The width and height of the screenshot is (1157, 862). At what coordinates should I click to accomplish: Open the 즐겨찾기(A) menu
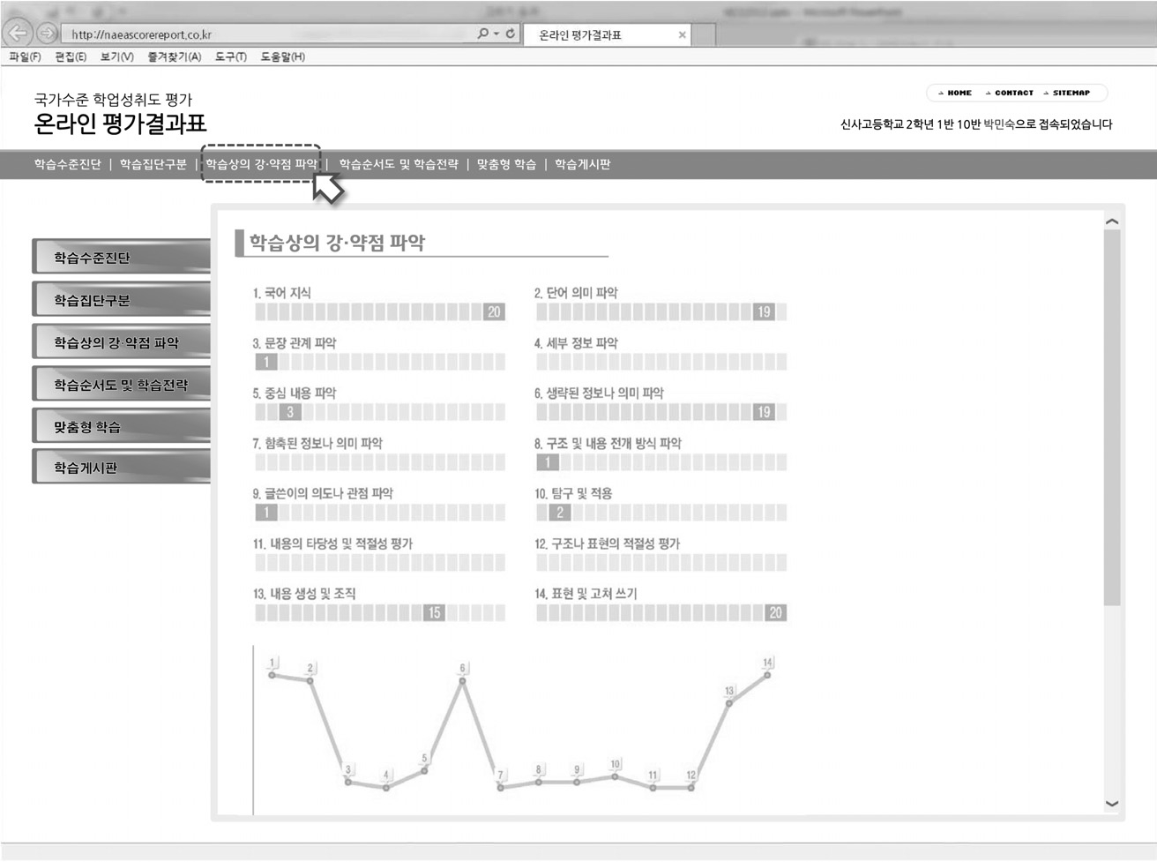174,56
